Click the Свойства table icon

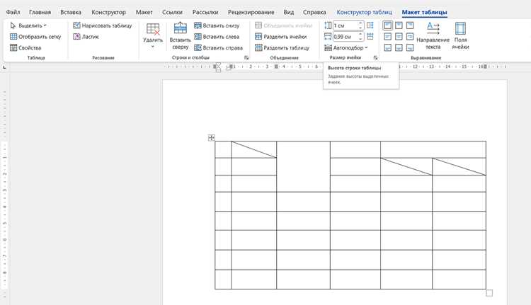[13, 47]
